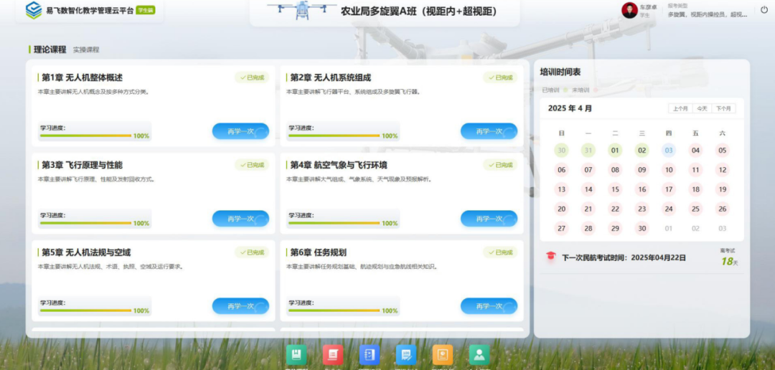
Task: Click the platform logo icon
Action: 34,10
